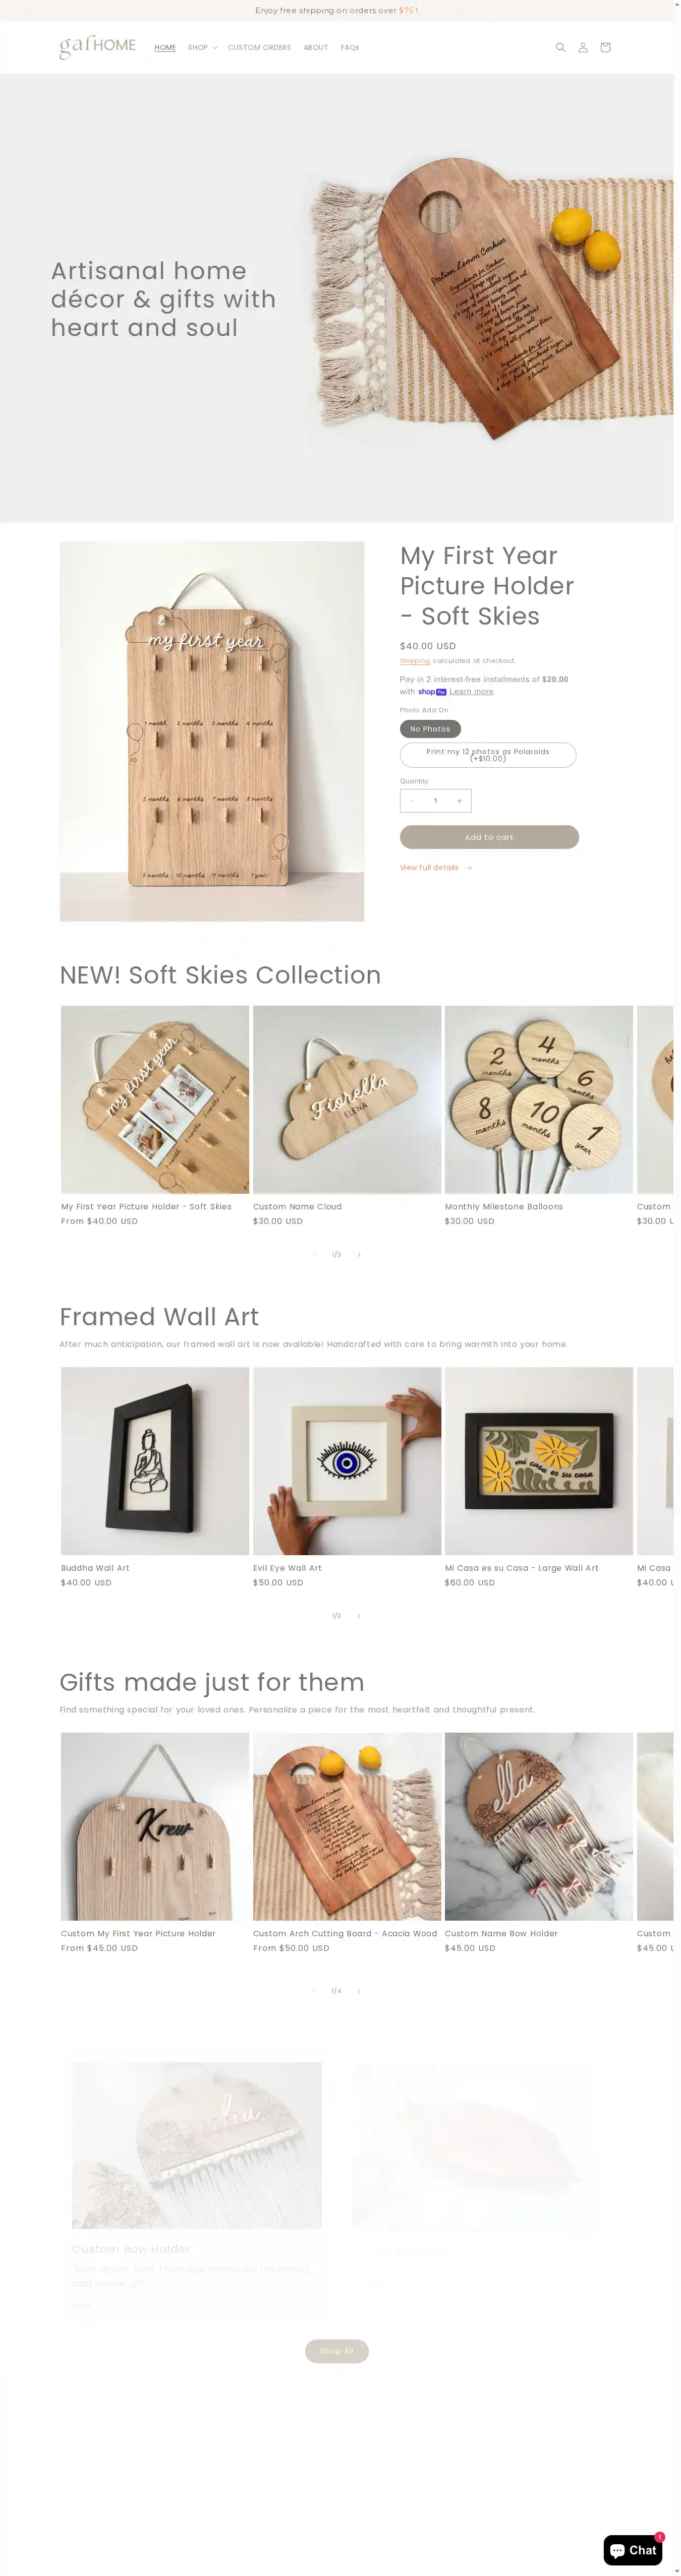
Task: Click the Add to cart button
Action: [x=489, y=837]
